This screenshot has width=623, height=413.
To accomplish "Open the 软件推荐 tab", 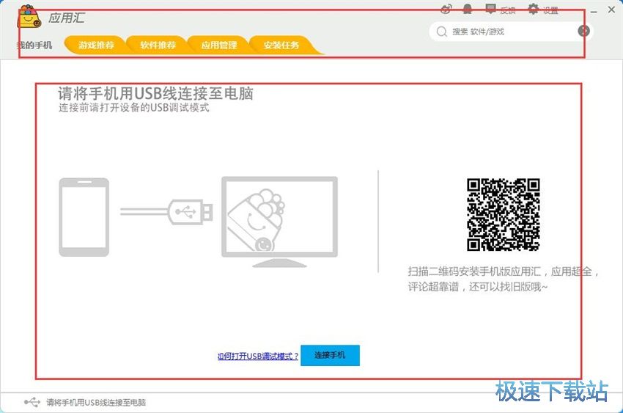I will coord(158,45).
